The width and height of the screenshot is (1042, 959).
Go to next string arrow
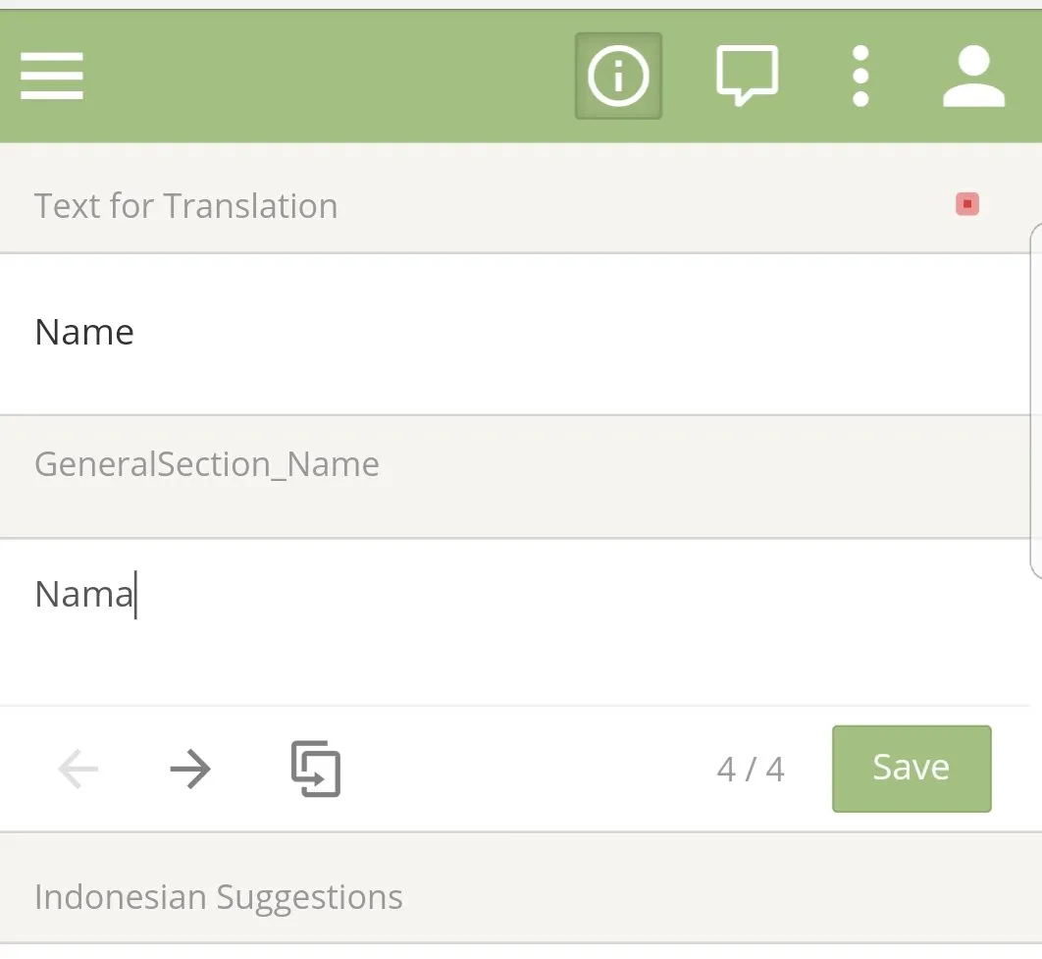click(x=190, y=769)
